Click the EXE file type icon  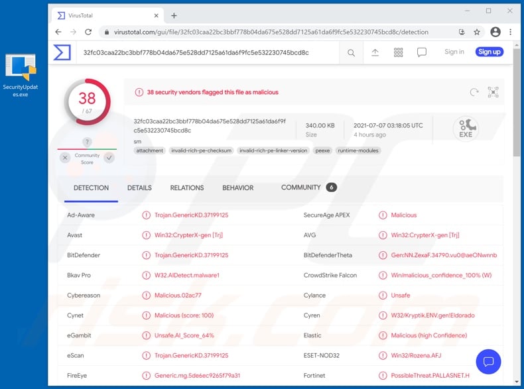[x=466, y=129]
